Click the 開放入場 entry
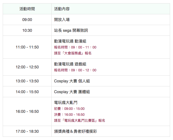 coord(61,20)
